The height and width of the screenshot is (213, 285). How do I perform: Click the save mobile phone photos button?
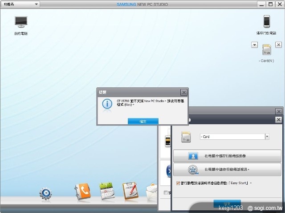(227, 156)
